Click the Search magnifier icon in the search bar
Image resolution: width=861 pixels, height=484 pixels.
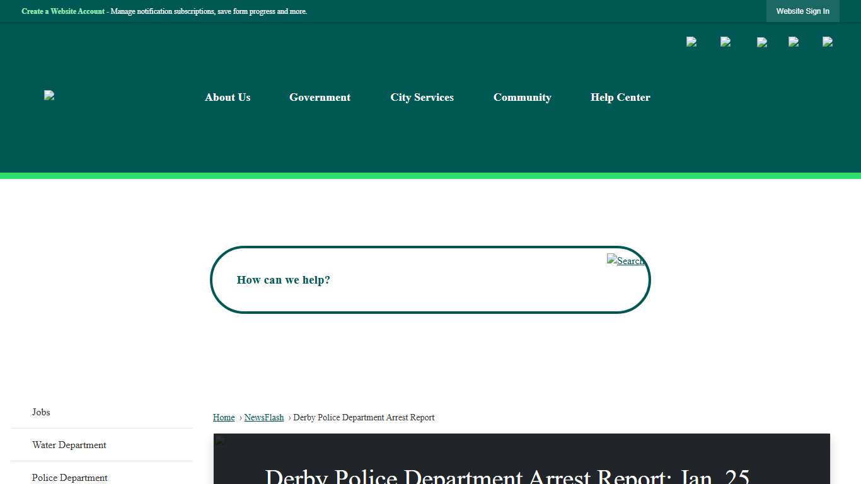(625, 260)
